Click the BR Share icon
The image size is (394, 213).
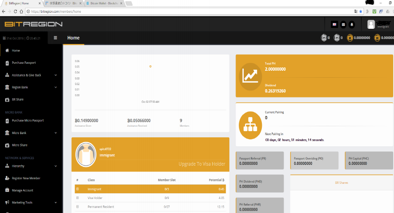(7, 100)
